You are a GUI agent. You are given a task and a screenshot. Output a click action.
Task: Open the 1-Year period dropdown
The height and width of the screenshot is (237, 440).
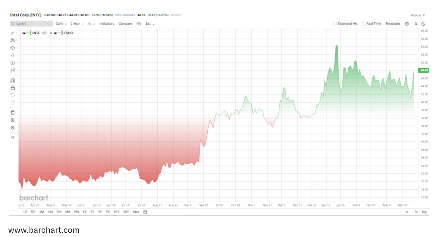[77, 24]
